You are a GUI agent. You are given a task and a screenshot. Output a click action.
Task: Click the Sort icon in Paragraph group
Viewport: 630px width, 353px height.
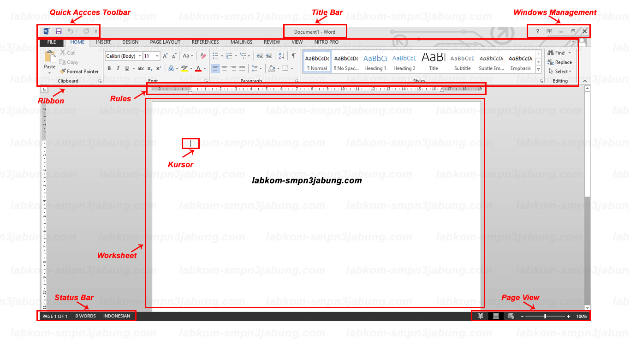[x=281, y=55]
